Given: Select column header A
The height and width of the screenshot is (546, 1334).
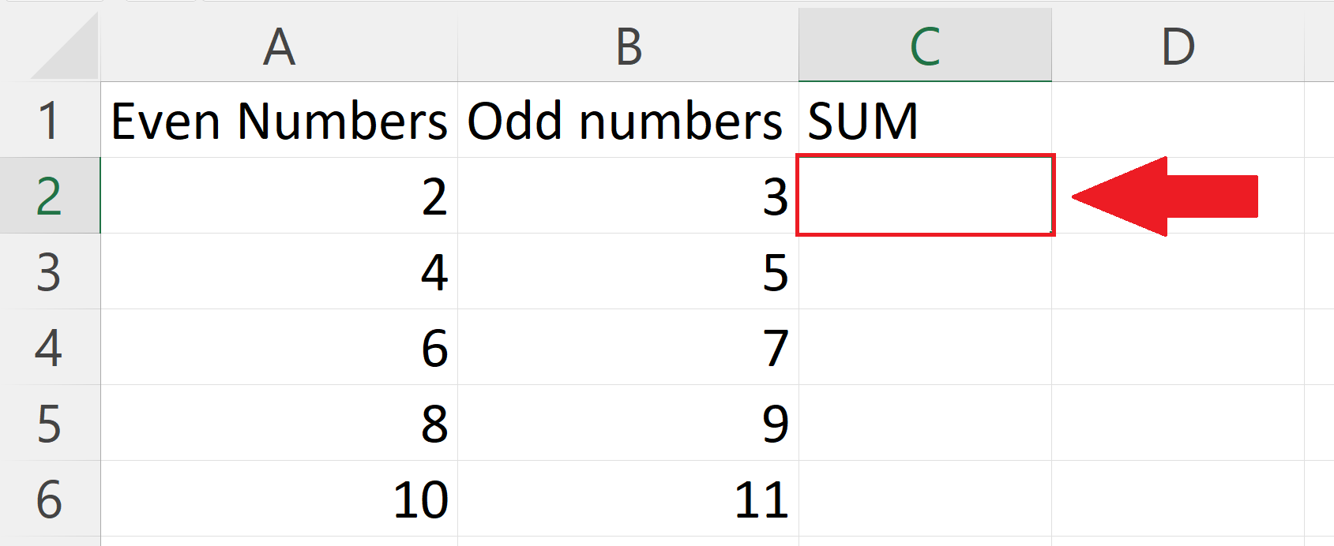Looking at the screenshot, I should click(278, 46).
